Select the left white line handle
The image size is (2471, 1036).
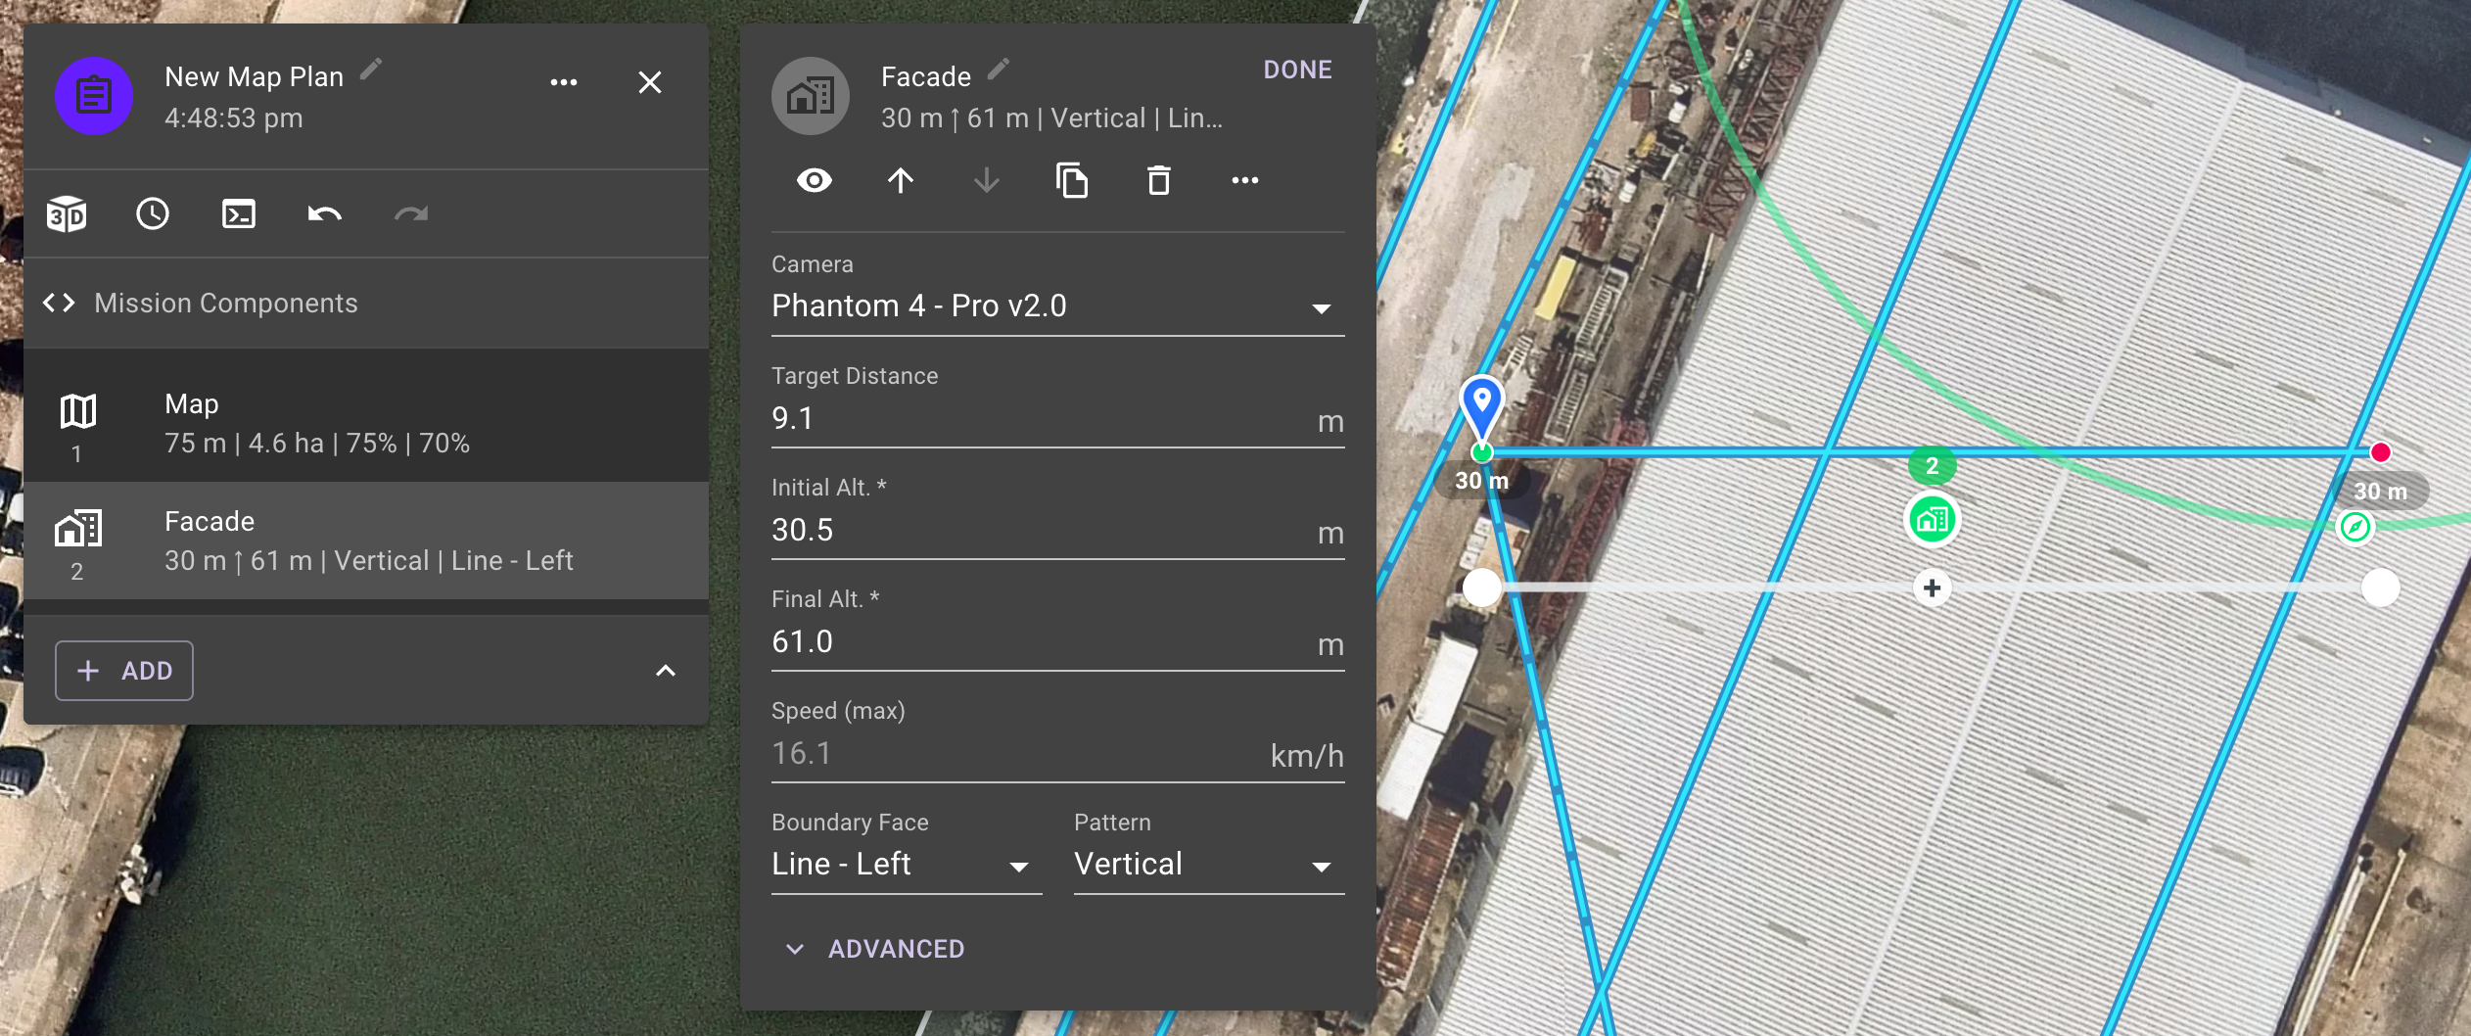click(x=1482, y=588)
